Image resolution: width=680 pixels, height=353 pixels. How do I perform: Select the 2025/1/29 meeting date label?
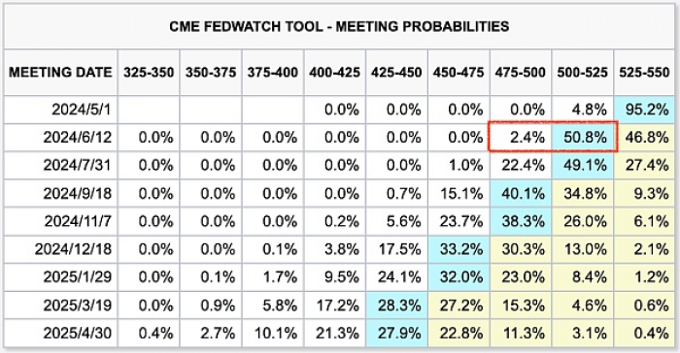60,277
